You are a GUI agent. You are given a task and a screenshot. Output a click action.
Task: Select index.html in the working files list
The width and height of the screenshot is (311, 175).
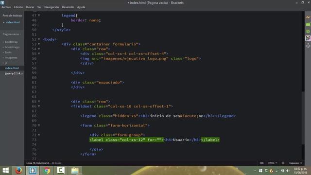(12, 22)
